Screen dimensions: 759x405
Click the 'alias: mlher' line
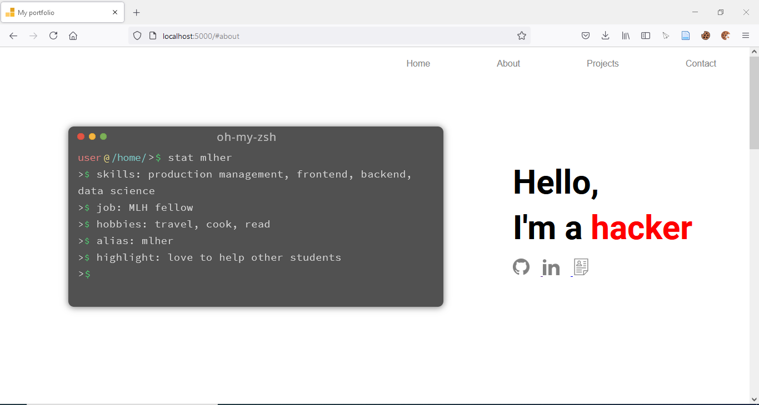point(126,241)
